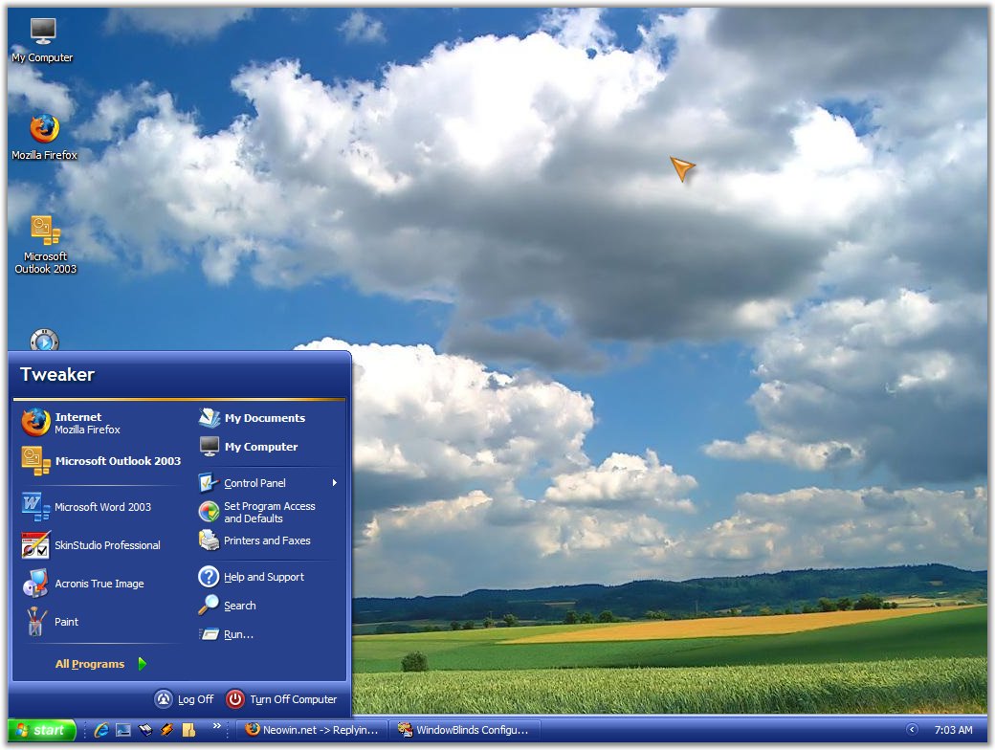
Task: Click Show Desktop quick launch icon
Action: (x=123, y=730)
